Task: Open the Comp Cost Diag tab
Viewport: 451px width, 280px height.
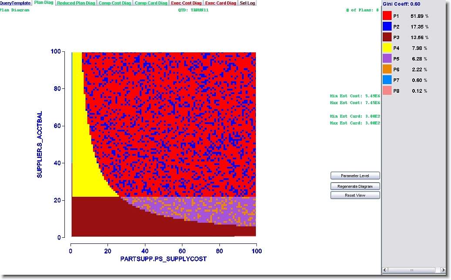Action: click(x=114, y=3)
